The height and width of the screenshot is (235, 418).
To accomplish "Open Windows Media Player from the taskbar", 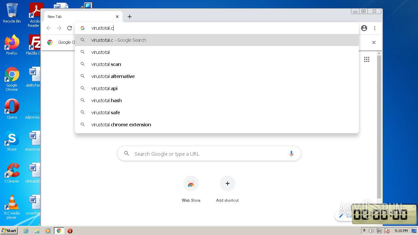I will (48, 231).
